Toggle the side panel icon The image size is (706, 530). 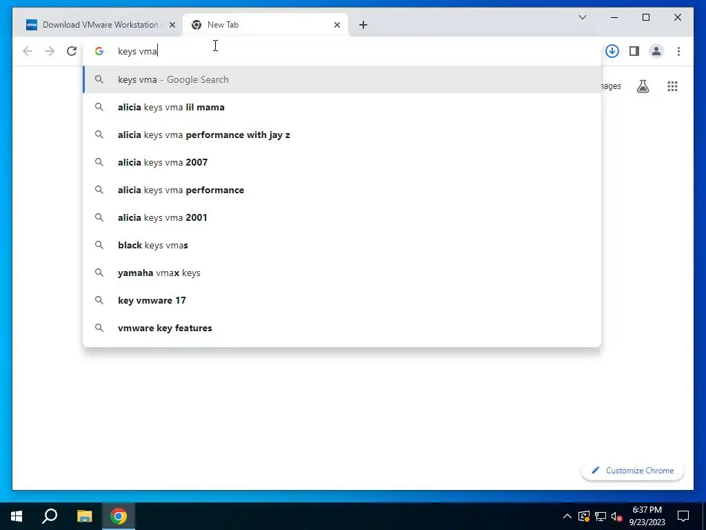coord(634,51)
